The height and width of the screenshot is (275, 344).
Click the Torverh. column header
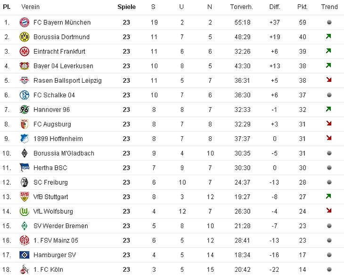(241, 7)
